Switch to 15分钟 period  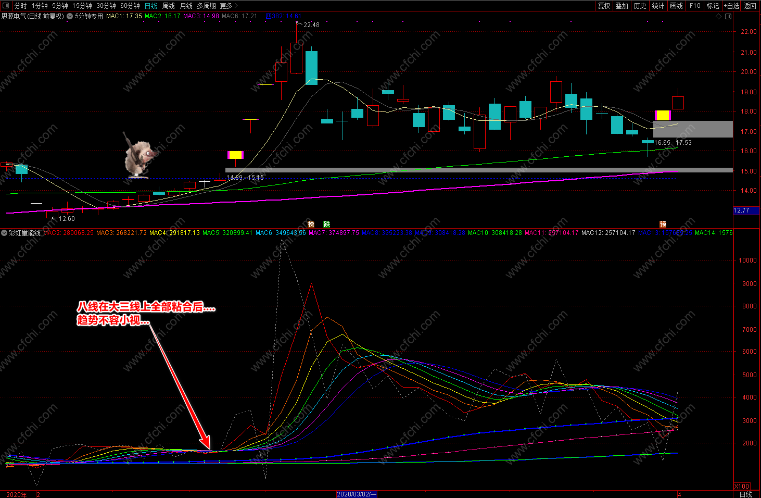pos(82,6)
